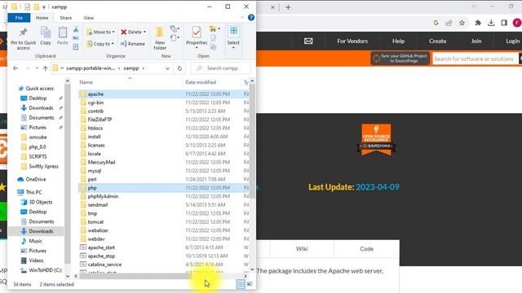Open the Move to dropdown
Image resolution: width=522 pixels, height=293 pixels.
(x=100, y=32)
